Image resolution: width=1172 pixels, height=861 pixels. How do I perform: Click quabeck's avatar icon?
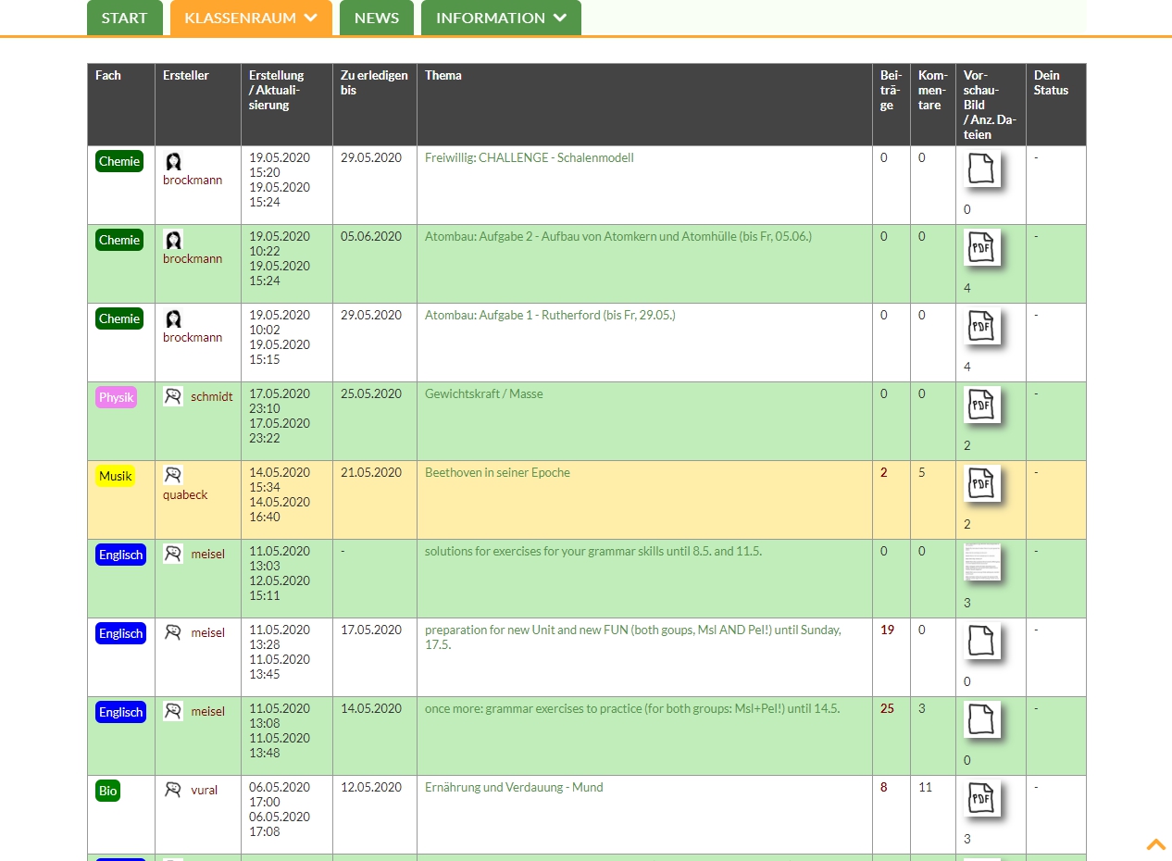tap(173, 475)
